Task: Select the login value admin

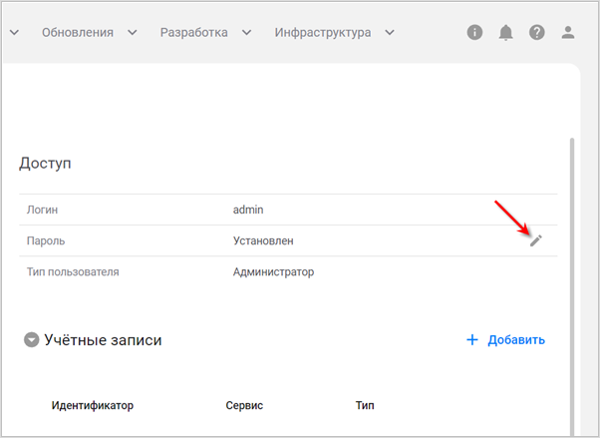Action: pos(248,210)
